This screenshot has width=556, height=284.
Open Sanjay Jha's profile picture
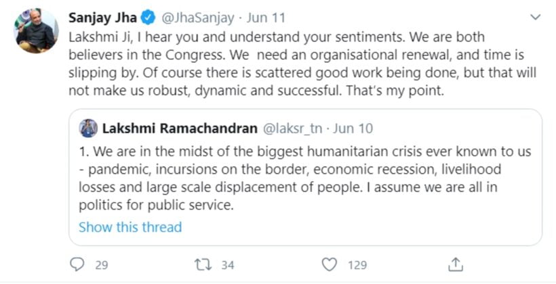coord(36,30)
